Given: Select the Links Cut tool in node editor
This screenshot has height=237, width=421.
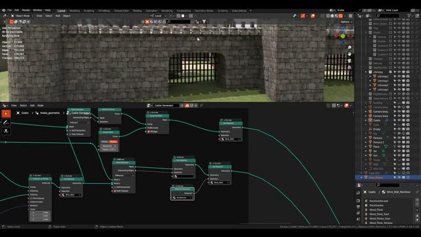Looking at the screenshot, I should pyautogui.click(x=6, y=131).
